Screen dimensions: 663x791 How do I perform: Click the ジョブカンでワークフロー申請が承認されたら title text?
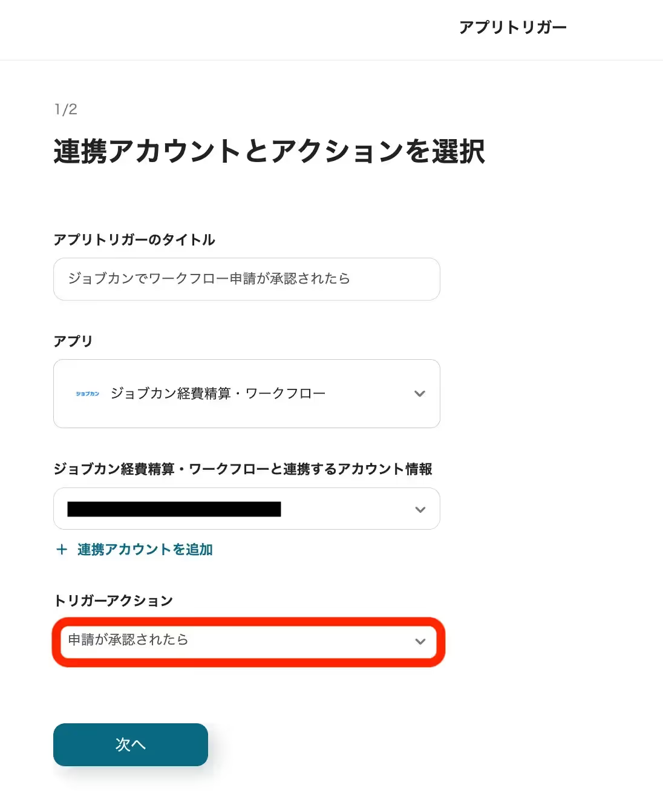point(209,279)
